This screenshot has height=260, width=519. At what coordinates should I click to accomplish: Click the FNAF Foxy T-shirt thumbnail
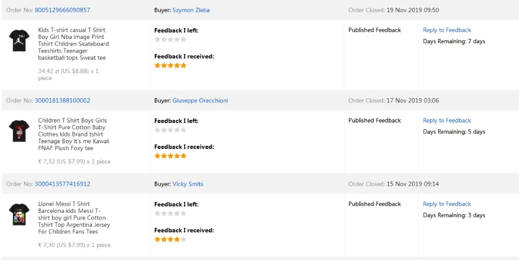click(x=20, y=131)
